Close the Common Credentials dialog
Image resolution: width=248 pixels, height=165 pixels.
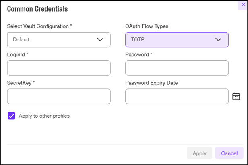243,5
